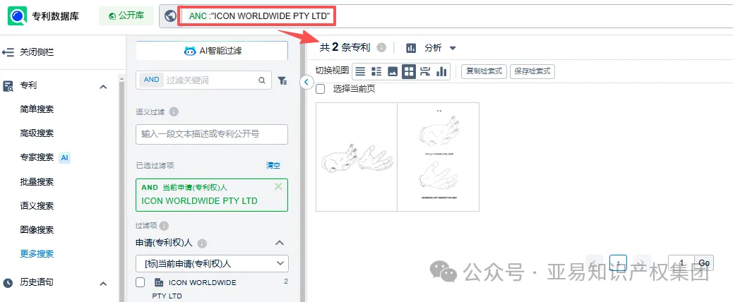
Task: Collapse filter panel with round arrow button
Action: [x=306, y=82]
